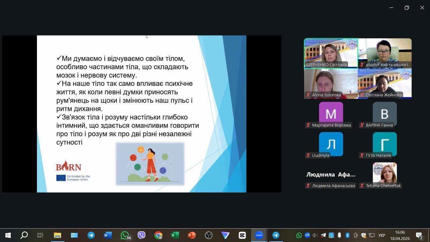Click muted mic icon next to ВАРІНА Ганна
Viewport: 430px width, 242px height.
[x=362, y=125]
